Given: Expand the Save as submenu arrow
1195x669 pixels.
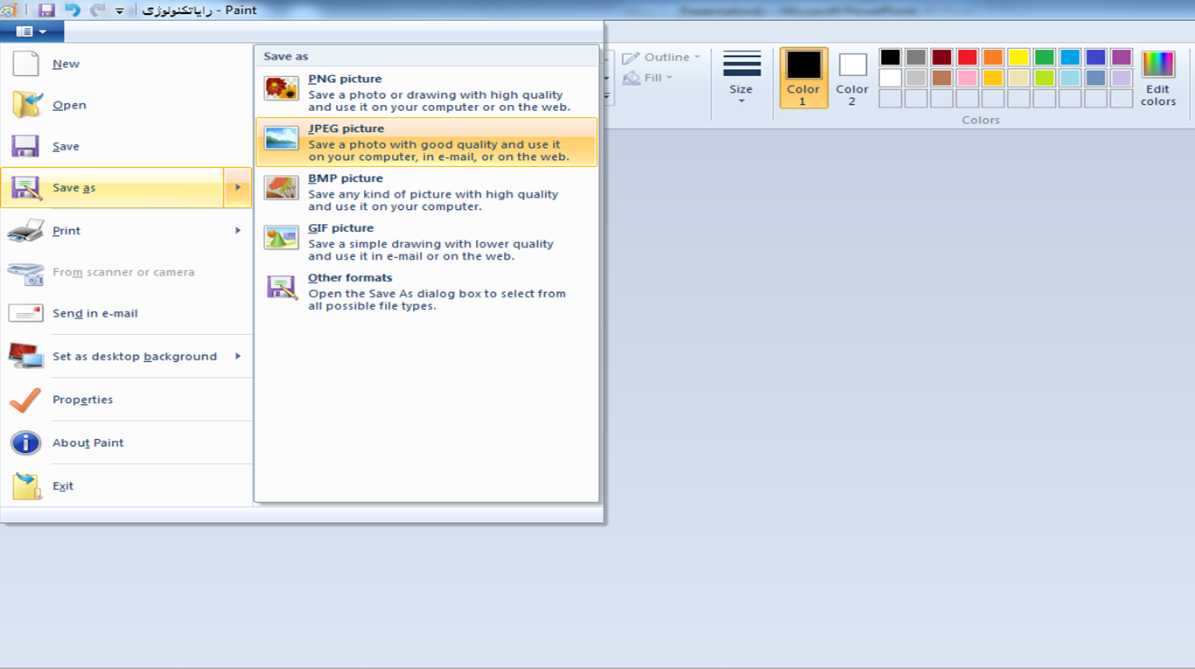Looking at the screenshot, I should [x=237, y=187].
